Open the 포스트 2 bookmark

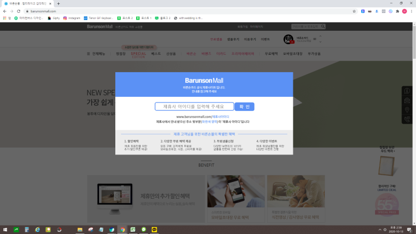click(125, 18)
